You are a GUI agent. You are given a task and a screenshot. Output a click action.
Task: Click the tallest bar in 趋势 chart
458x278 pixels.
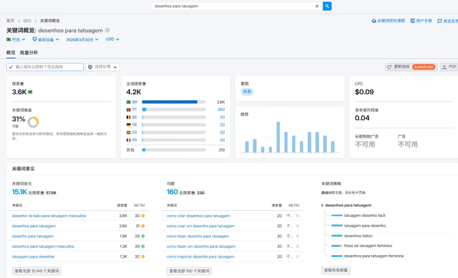278,137
